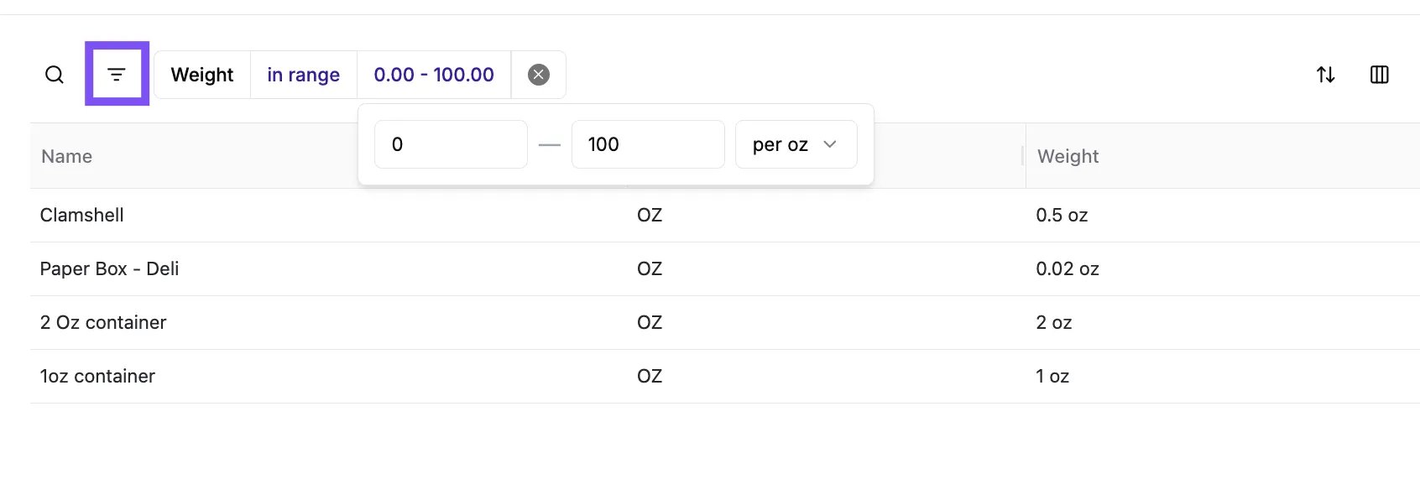The width and height of the screenshot is (1420, 500).
Task: Click the per oz dropdown chevron
Action: pyautogui.click(x=830, y=144)
